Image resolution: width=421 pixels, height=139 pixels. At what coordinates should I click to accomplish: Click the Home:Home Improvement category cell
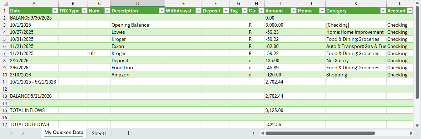pyautogui.click(x=356, y=32)
